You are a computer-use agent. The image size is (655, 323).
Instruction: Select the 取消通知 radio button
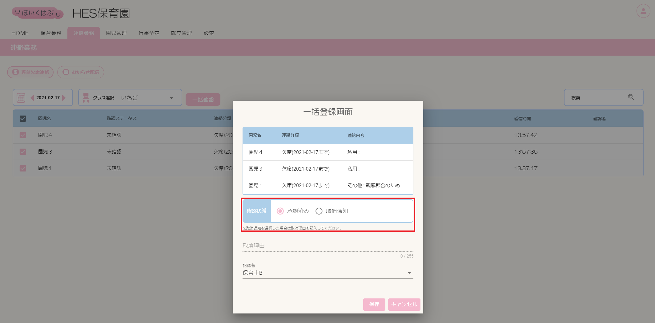click(319, 211)
